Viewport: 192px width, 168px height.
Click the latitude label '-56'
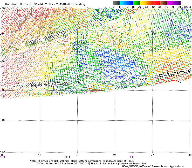tap(2, 90)
